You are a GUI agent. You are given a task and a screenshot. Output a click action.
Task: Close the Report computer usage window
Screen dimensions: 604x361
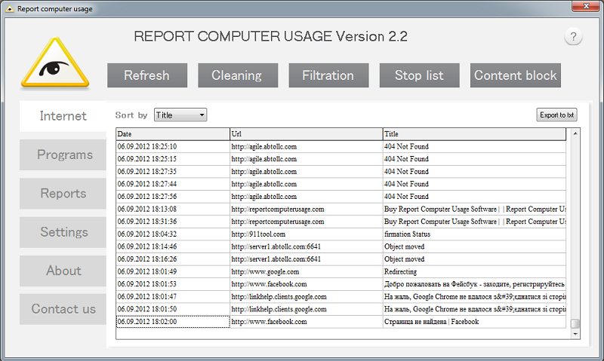point(586,6)
